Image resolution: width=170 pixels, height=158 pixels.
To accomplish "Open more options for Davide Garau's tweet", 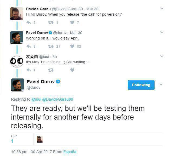I will pyautogui.click(x=162, y=8).
